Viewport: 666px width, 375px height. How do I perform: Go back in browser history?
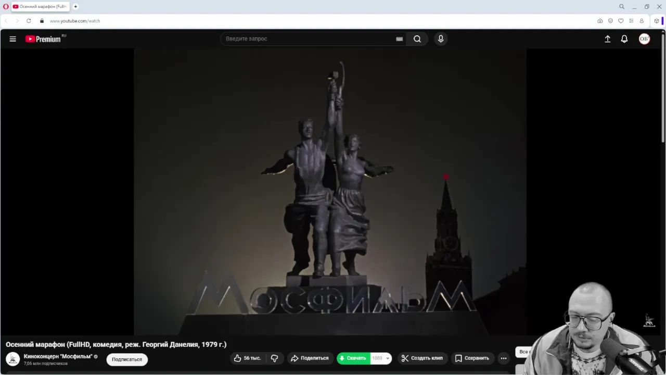click(6, 21)
